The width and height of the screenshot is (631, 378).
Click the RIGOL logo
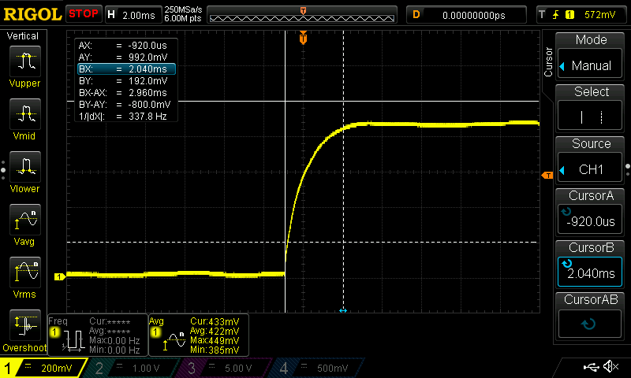[32, 14]
